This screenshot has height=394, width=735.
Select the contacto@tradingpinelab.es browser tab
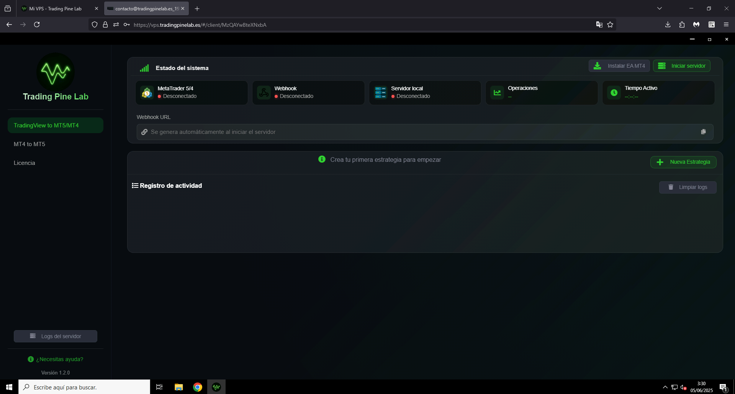pyautogui.click(x=142, y=8)
